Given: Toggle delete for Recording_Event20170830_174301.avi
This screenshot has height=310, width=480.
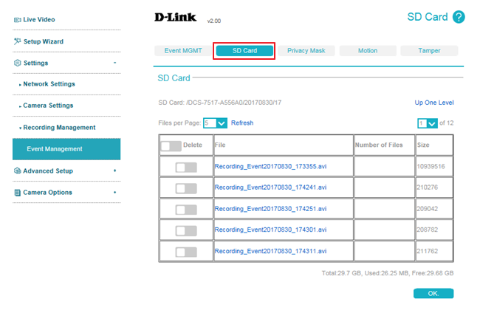Looking at the screenshot, I should point(186,231).
